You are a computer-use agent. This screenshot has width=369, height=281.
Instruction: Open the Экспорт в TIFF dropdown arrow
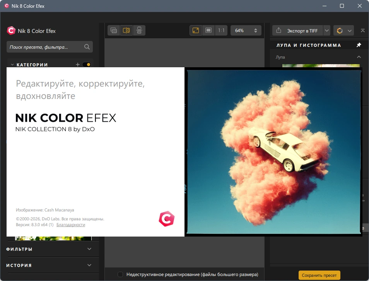327,31
